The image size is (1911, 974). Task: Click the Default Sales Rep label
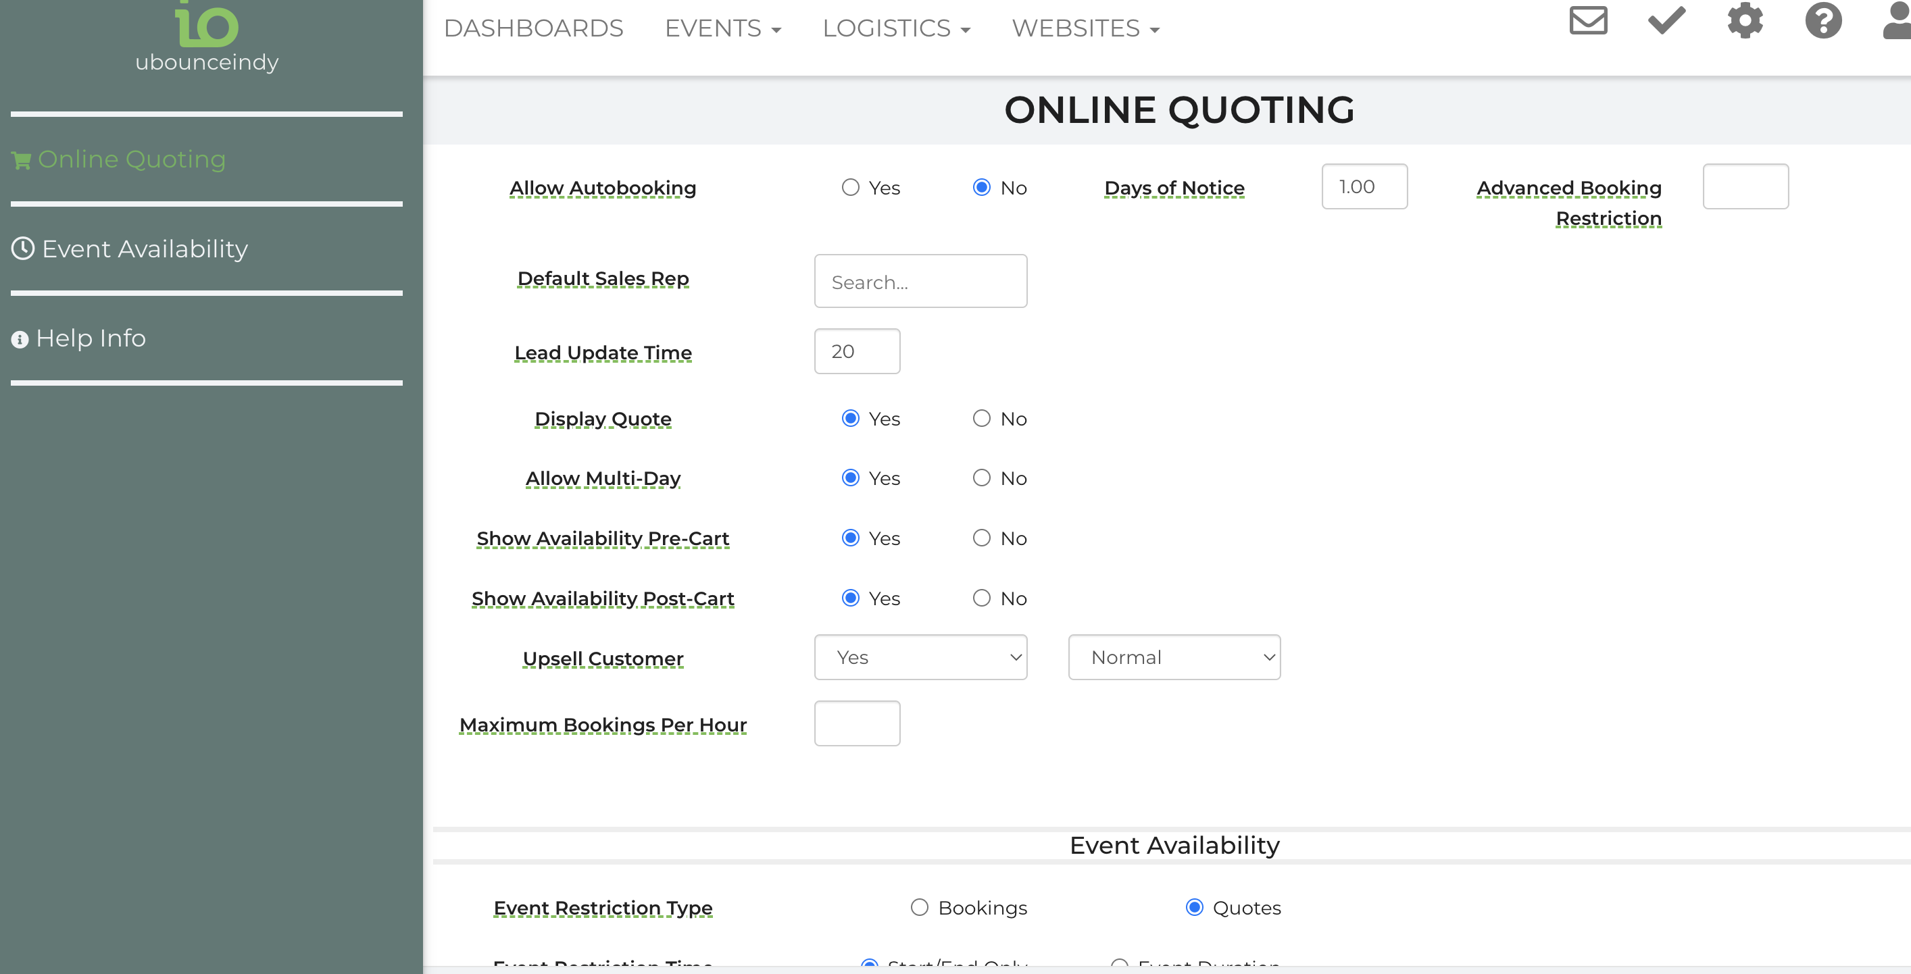click(603, 279)
